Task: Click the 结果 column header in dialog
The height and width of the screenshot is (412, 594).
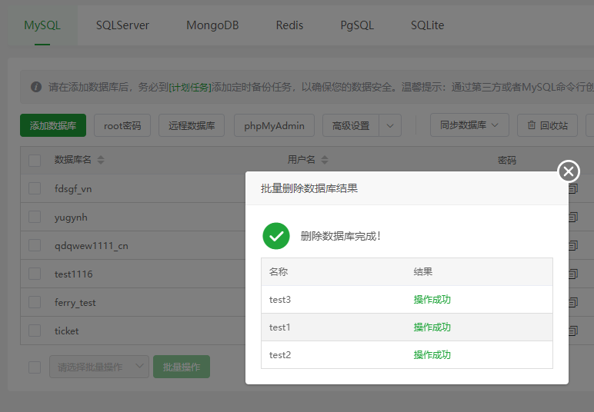Action: pyautogui.click(x=423, y=271)
